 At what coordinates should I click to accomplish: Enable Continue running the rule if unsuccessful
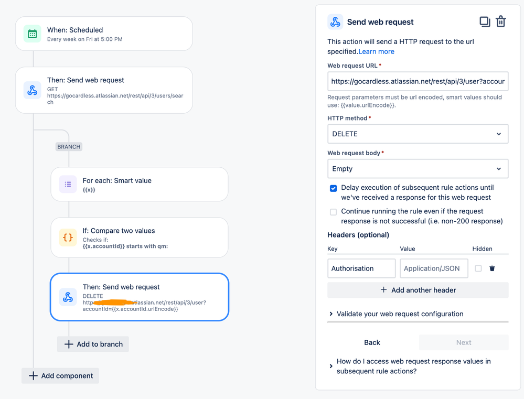pyautogui.click(x=333, y=212)
